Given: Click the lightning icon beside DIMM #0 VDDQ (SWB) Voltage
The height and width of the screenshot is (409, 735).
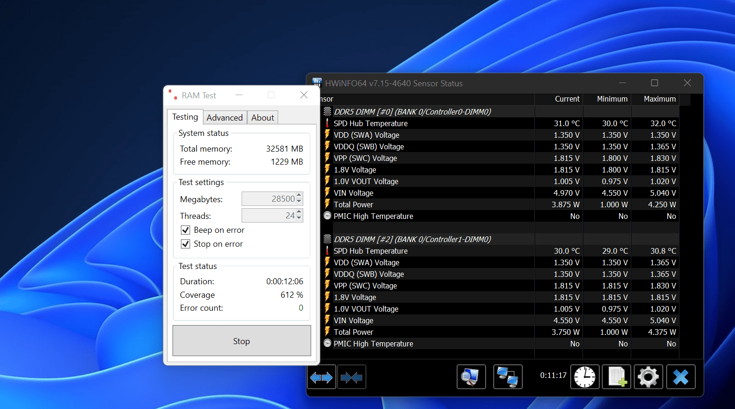Looking at the screenshot, I should pos(327,146).
